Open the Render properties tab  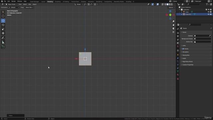point(178,33)
